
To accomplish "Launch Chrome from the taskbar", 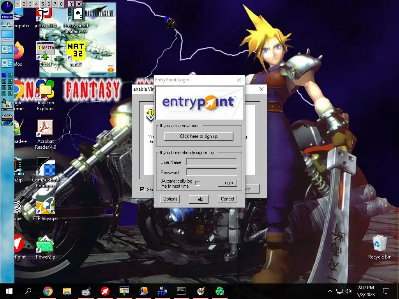I will [x=48, y=291].
